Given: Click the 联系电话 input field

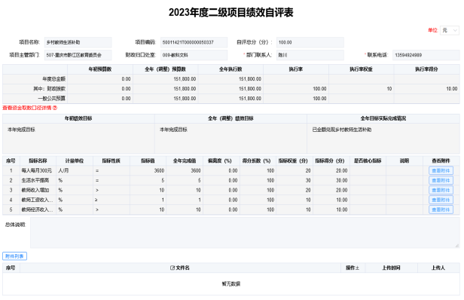Looking at the screenshot, I should [x=426, y=55].
